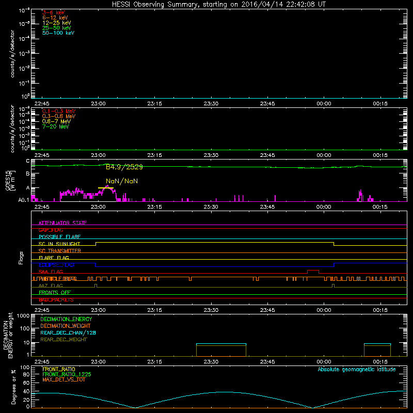The width and height of the screenshot is (413, 413).
Task: Select the ECLIPSE_FLAG label
Action: tap(56, 265)
